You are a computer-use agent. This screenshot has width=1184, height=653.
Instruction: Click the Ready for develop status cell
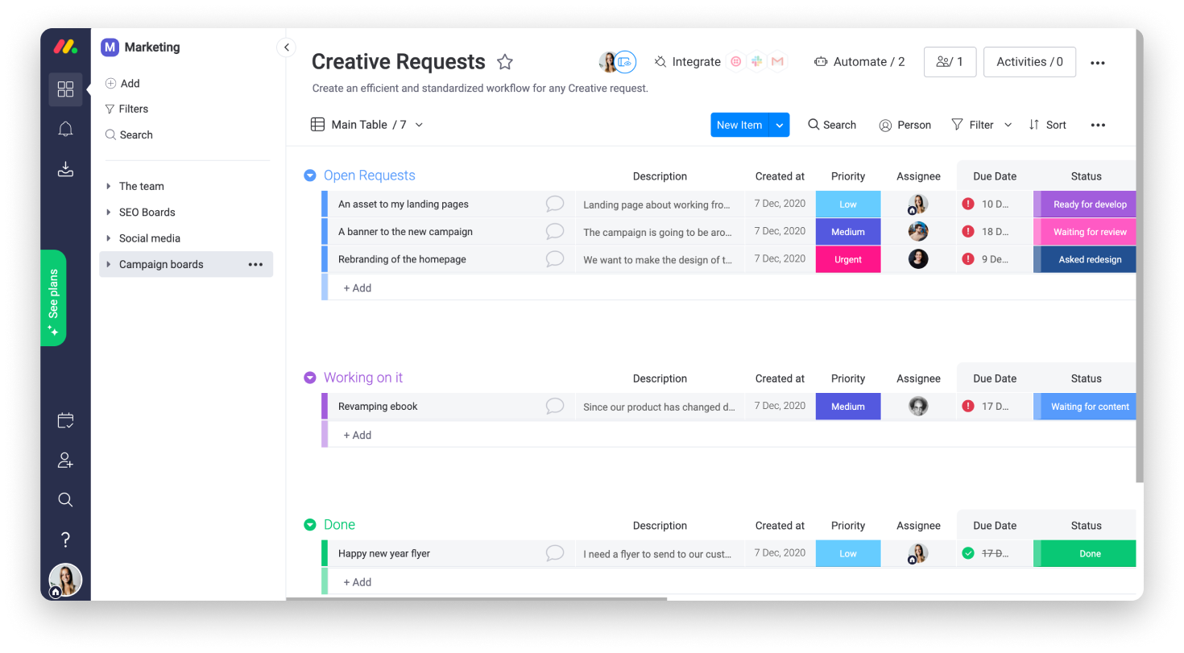[x=1085, y=205]
